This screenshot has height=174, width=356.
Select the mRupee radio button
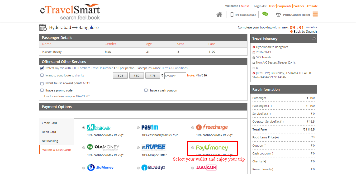coord(138,148)
